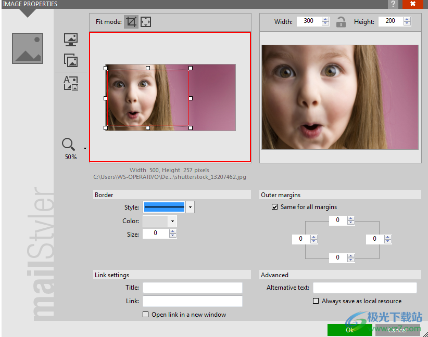Click the text and image editor icon
This screenshot has width=428, height=337.
coord(70,83)
